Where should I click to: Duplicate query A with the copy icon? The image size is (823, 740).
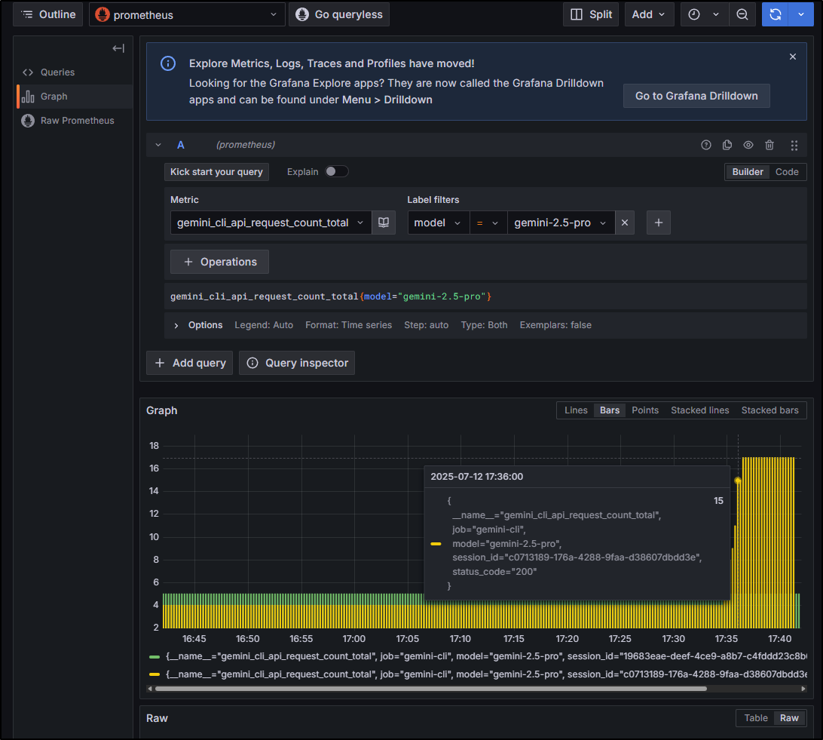(727, 145)
